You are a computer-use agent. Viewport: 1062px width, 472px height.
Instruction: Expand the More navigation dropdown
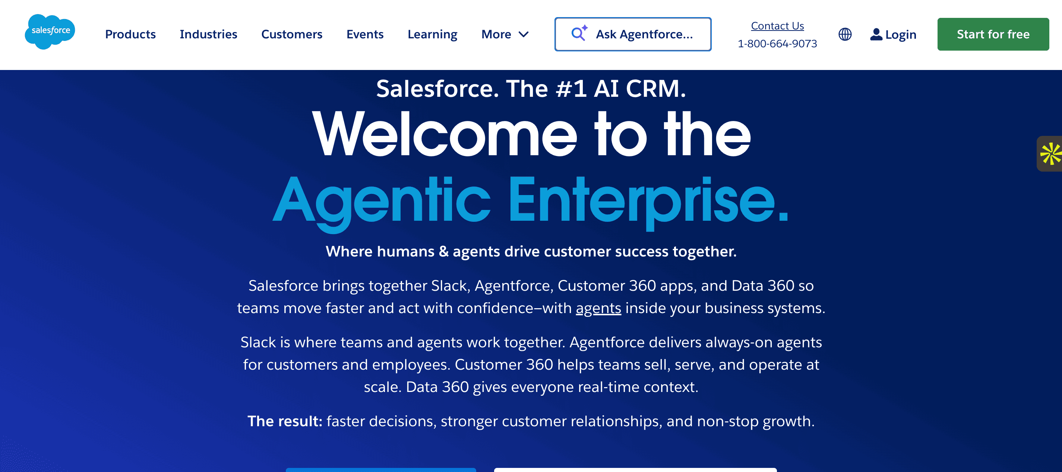(x=505, y=35)
